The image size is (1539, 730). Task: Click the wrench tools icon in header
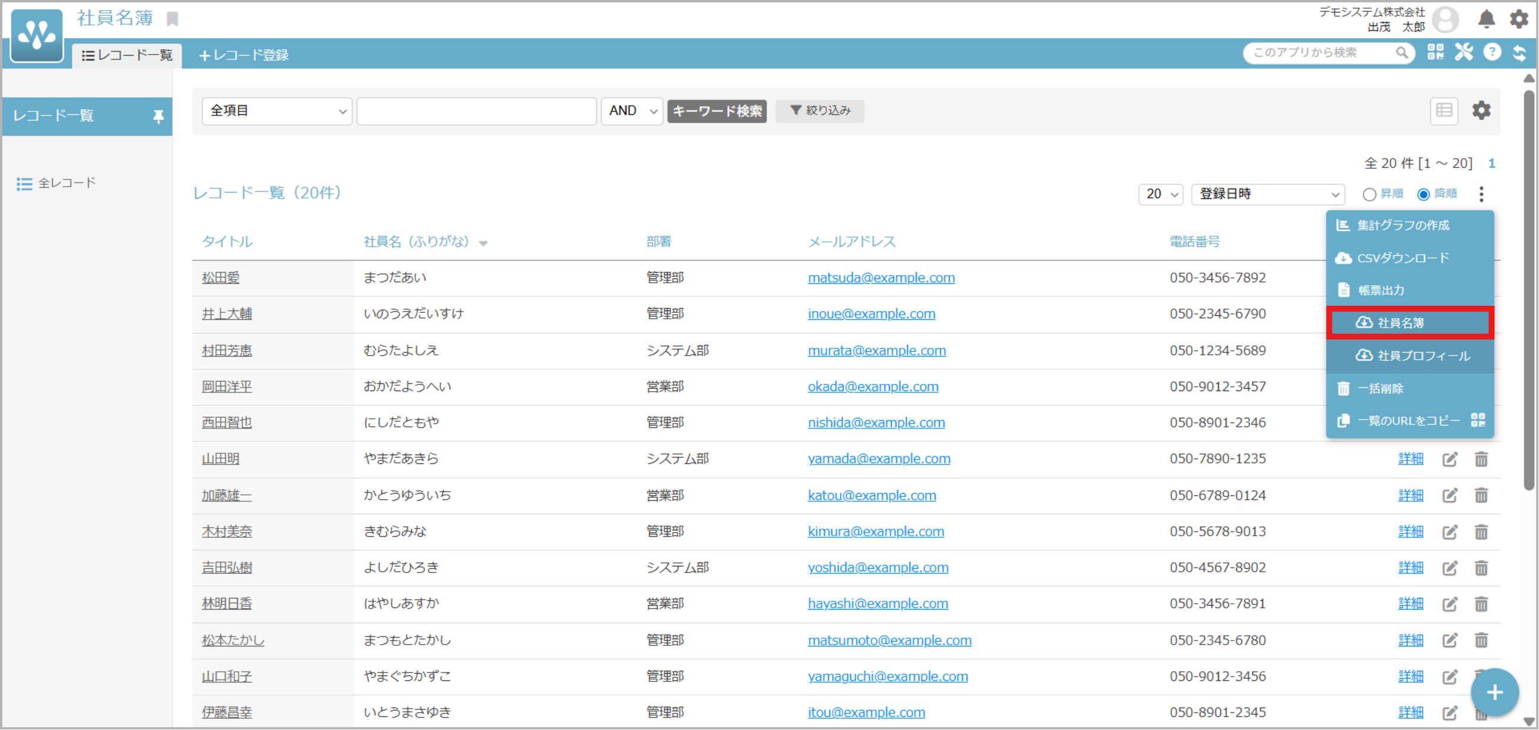1464,53
